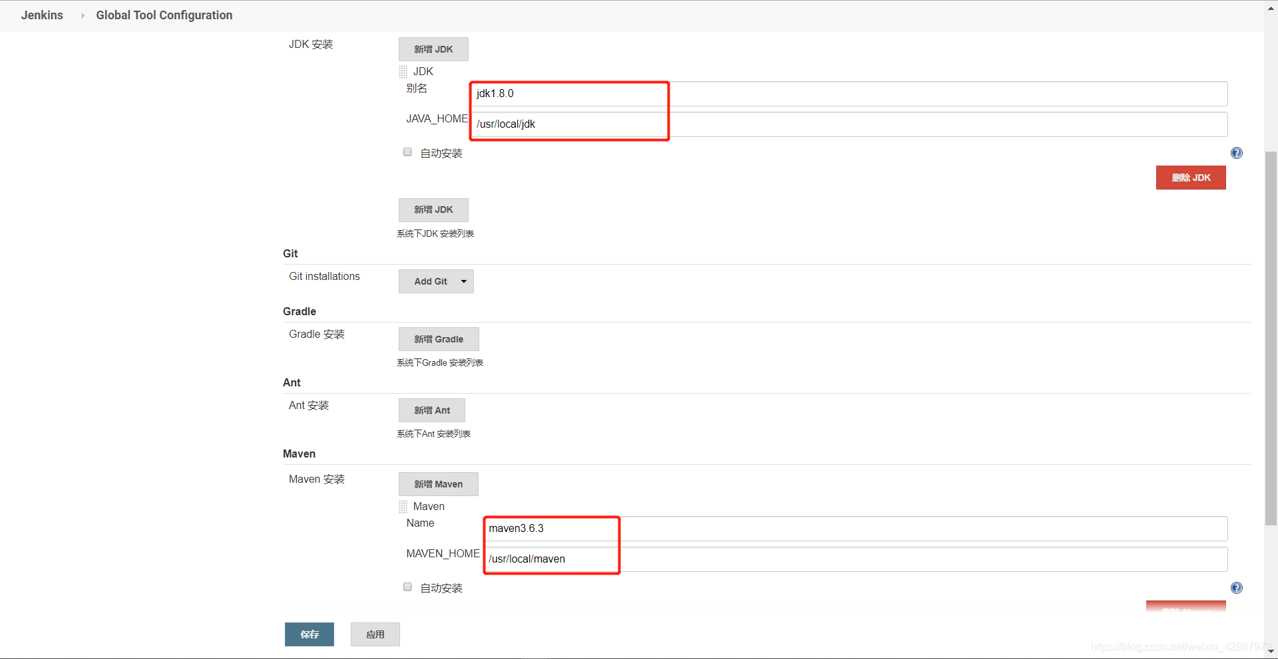
Task: Click the top 新增 JDK button
Action: pos(433,49)
